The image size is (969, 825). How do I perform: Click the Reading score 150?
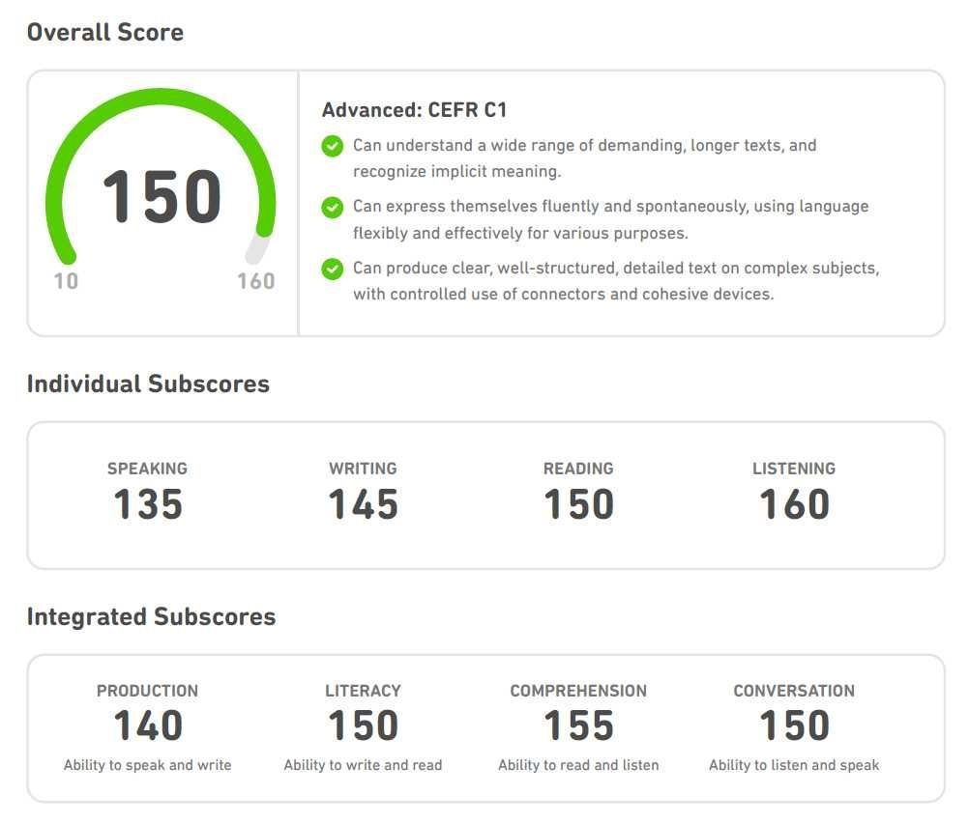[578, 504]
